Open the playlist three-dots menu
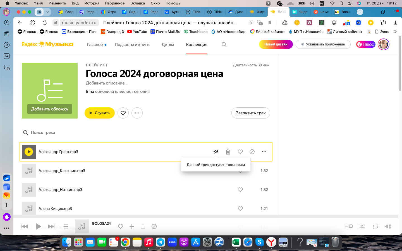402x251 pixels. tap(137, 113)
